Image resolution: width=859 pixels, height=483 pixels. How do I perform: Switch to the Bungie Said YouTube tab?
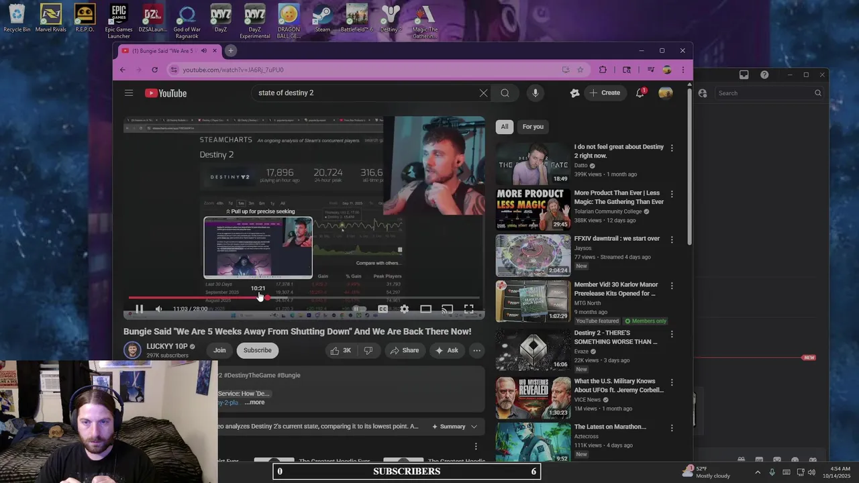[168, 51]
